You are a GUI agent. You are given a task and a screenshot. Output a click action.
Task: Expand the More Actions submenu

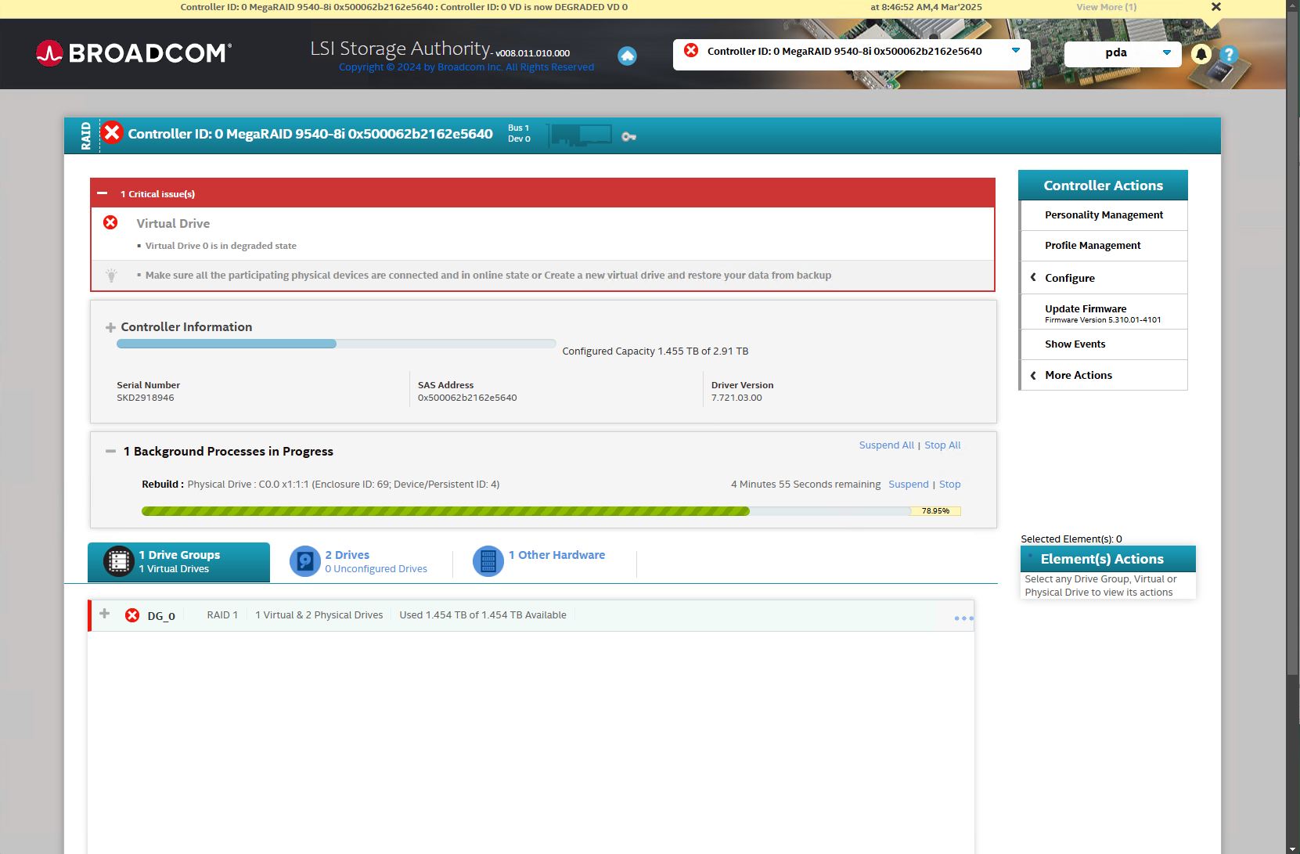pos(1104,375)
